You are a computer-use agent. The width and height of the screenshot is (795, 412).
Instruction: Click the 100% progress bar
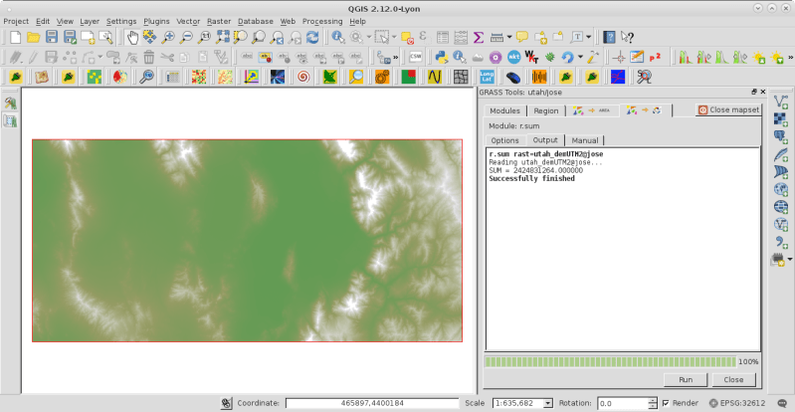(x=611, y=362)
